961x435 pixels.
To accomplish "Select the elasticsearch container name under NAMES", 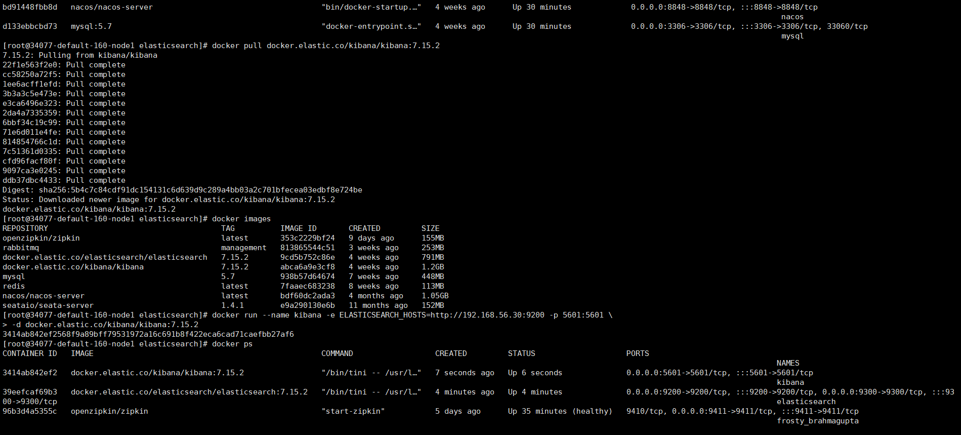I will (806, 402).
